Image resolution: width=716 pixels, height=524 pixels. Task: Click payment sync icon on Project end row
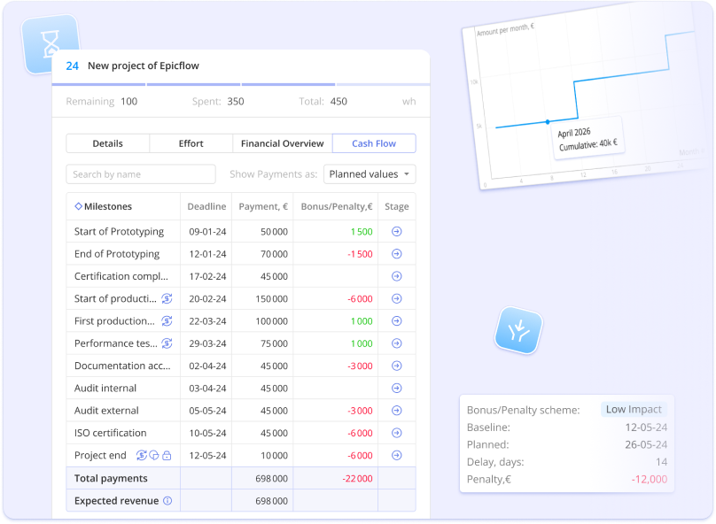point(142,455)
